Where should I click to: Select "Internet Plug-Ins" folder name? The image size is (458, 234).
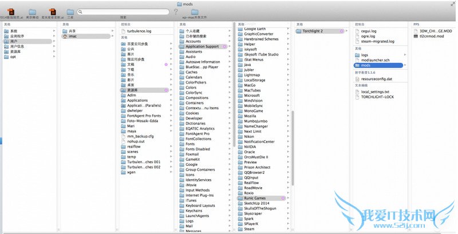(x=199, y=195)
